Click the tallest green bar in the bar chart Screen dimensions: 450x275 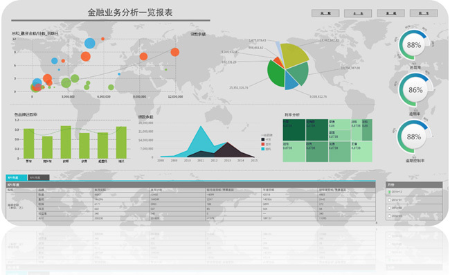[66, 142]
